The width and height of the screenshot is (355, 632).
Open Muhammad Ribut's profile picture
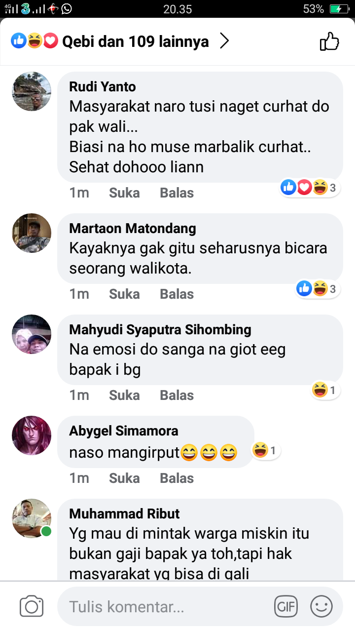tap(32, 518)
